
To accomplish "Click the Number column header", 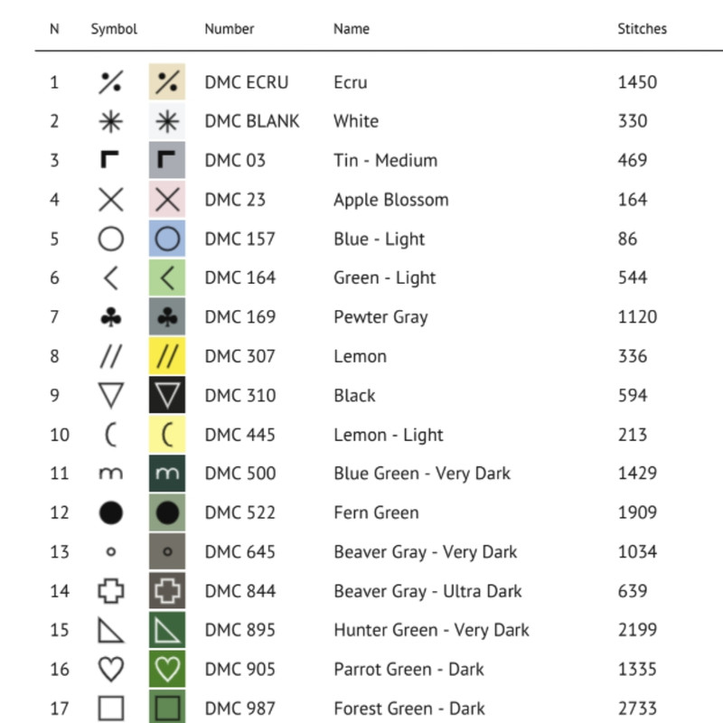I will 230,29.
